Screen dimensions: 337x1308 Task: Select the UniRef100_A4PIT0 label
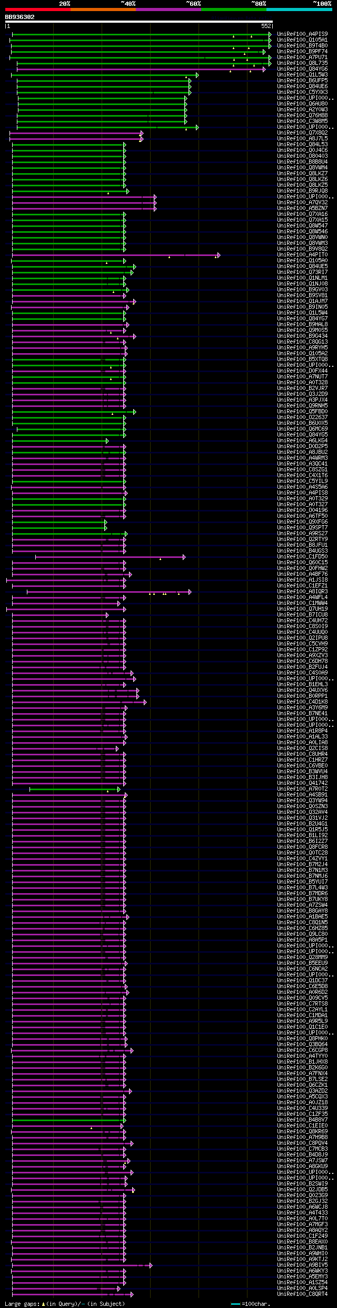click(x=302, y=255)
